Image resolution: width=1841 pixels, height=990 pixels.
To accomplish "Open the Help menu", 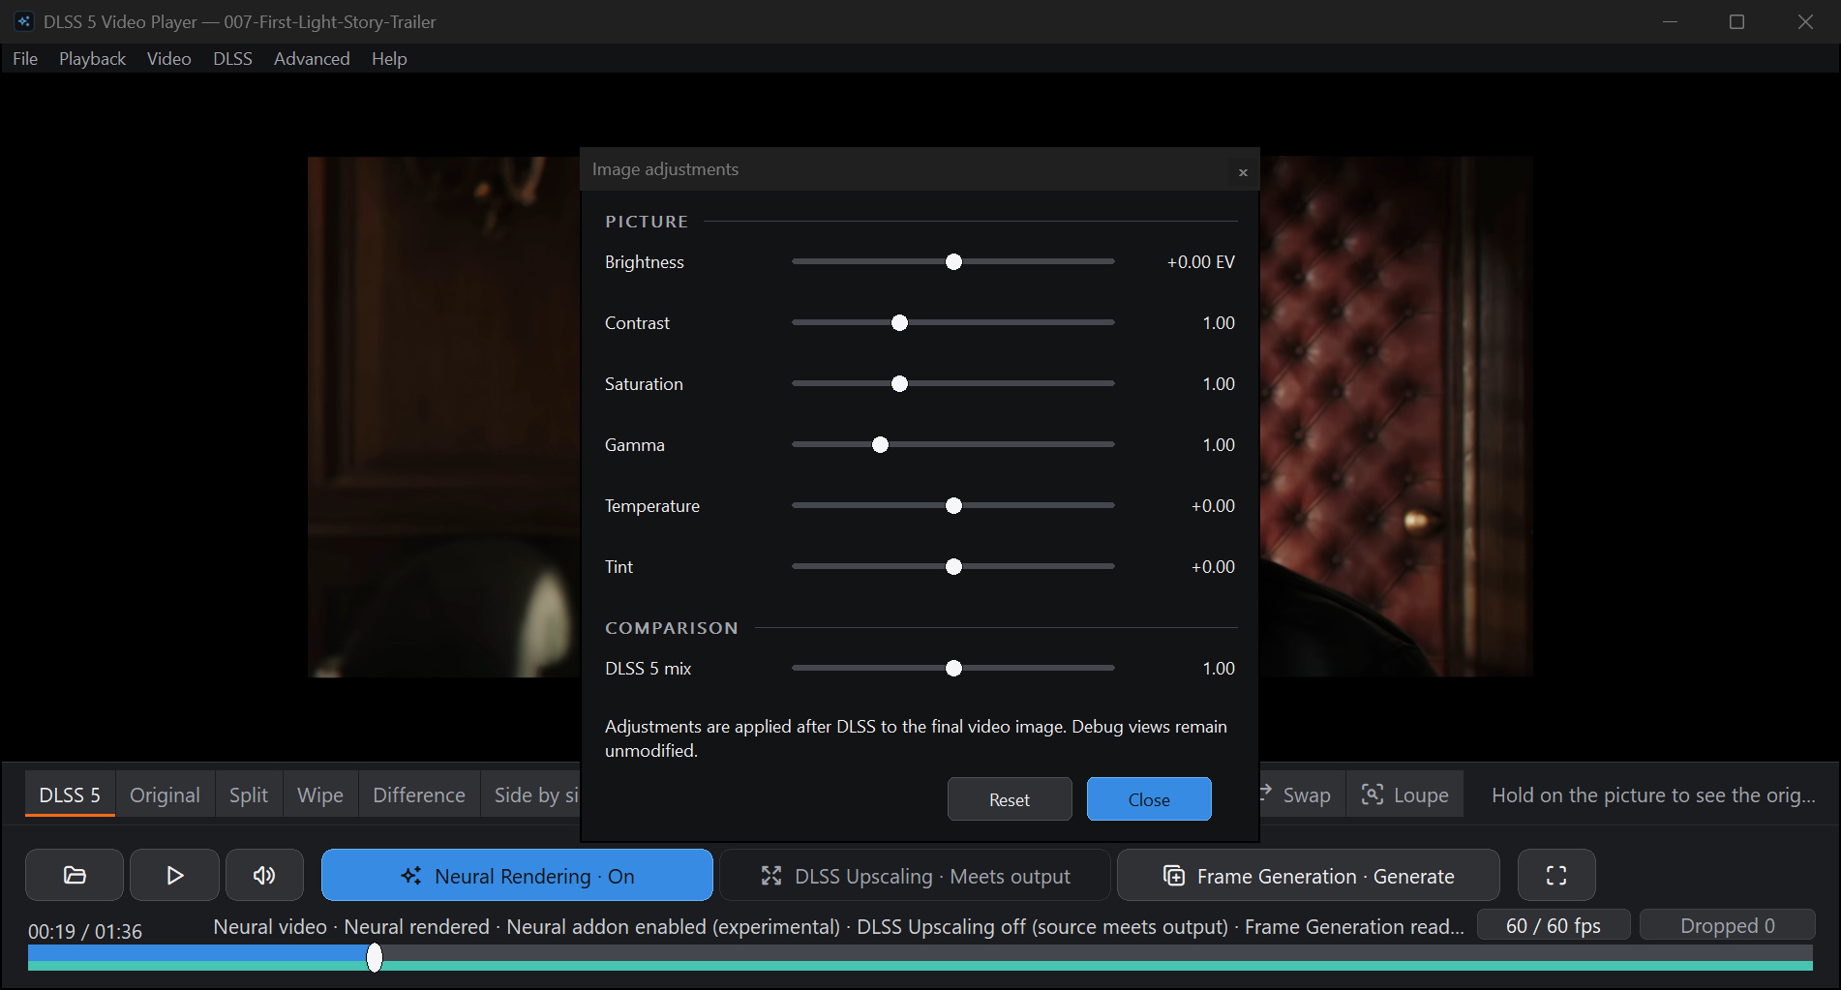I will coord(389,59).
